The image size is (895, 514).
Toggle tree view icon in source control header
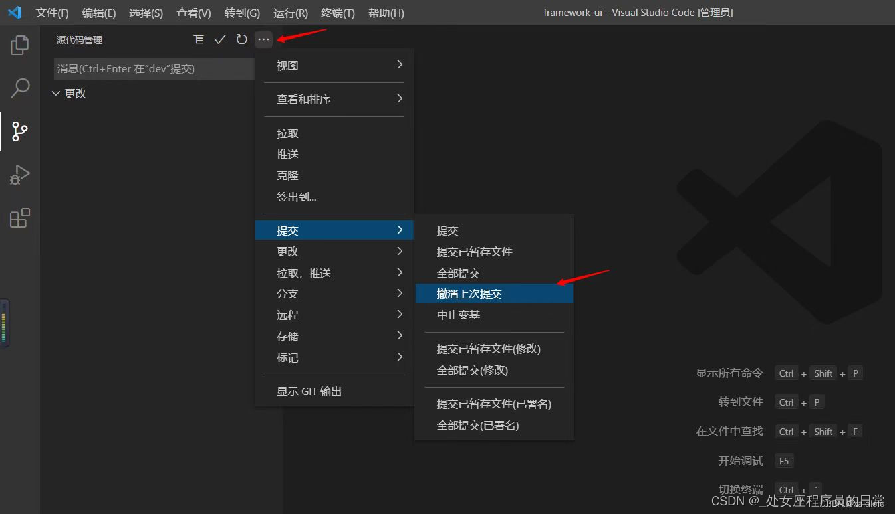(199, 40)
